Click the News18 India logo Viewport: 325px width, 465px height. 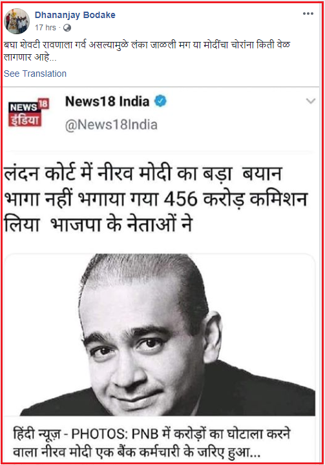click(28, 112)
